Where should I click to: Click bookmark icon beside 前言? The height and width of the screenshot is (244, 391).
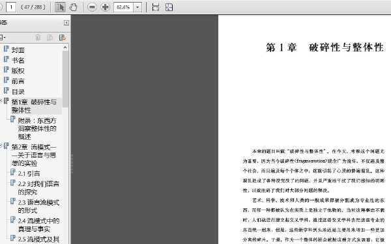click(7, 80)
